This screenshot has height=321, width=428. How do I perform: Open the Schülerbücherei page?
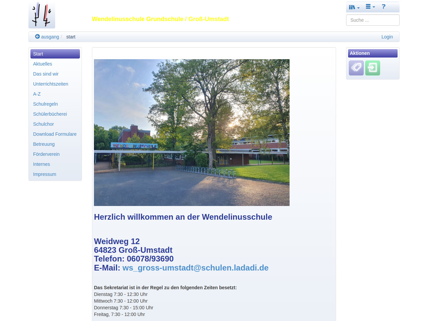click(50, 114)
